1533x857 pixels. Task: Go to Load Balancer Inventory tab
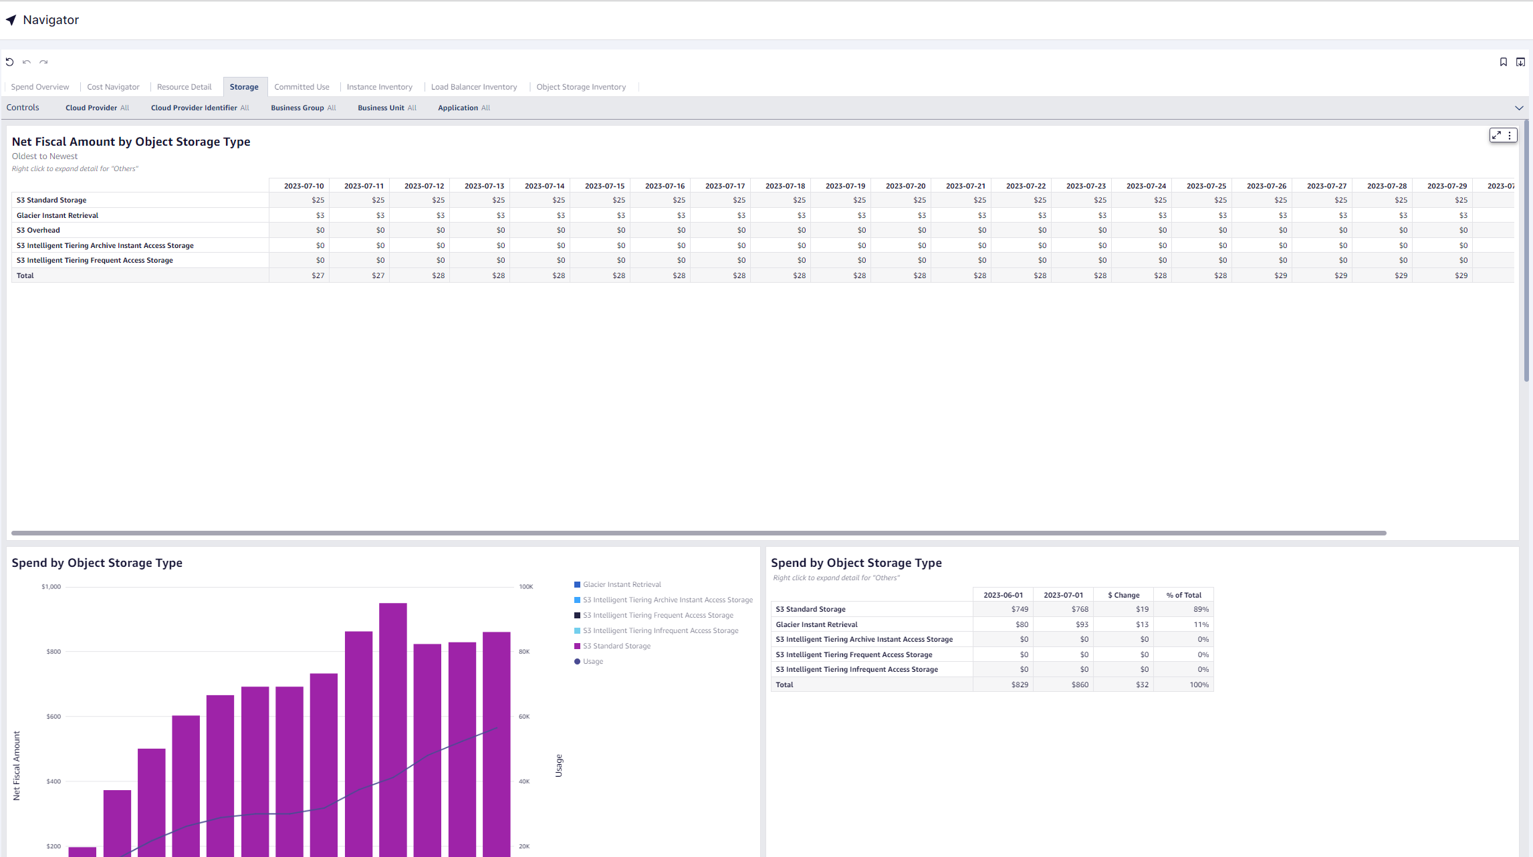[474, 87]
